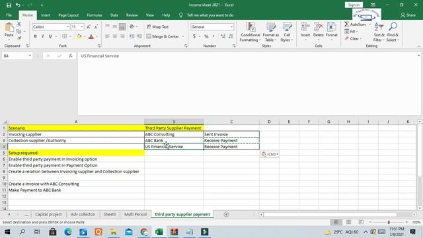Collapse the formula bar
This screenshot has height=238, width=423.
[418, 56]
